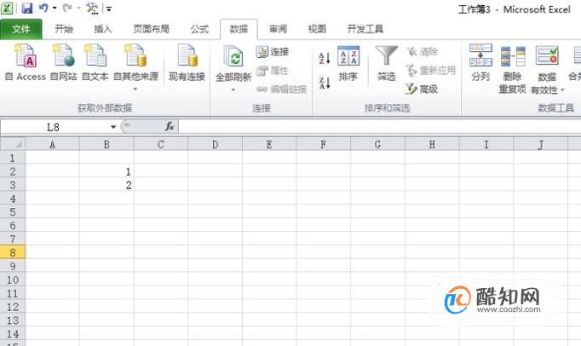Undo the last action
581x346 pixels.
tap(43, 8)
